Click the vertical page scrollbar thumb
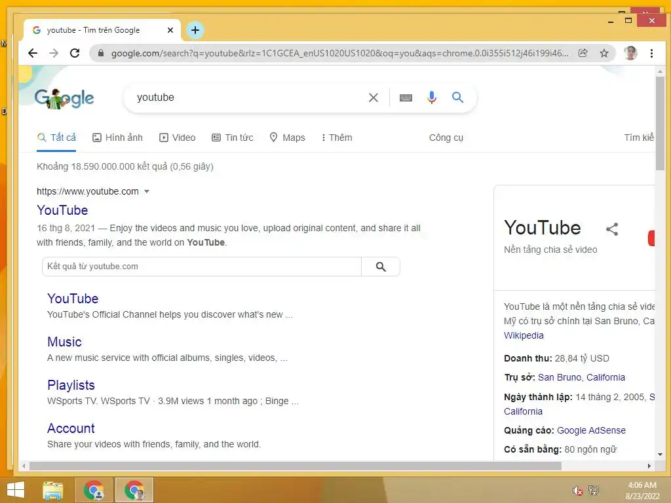Image resolution: width=671 pixels, height=503 pixels. pyautogui.click(x=660, y=124)
